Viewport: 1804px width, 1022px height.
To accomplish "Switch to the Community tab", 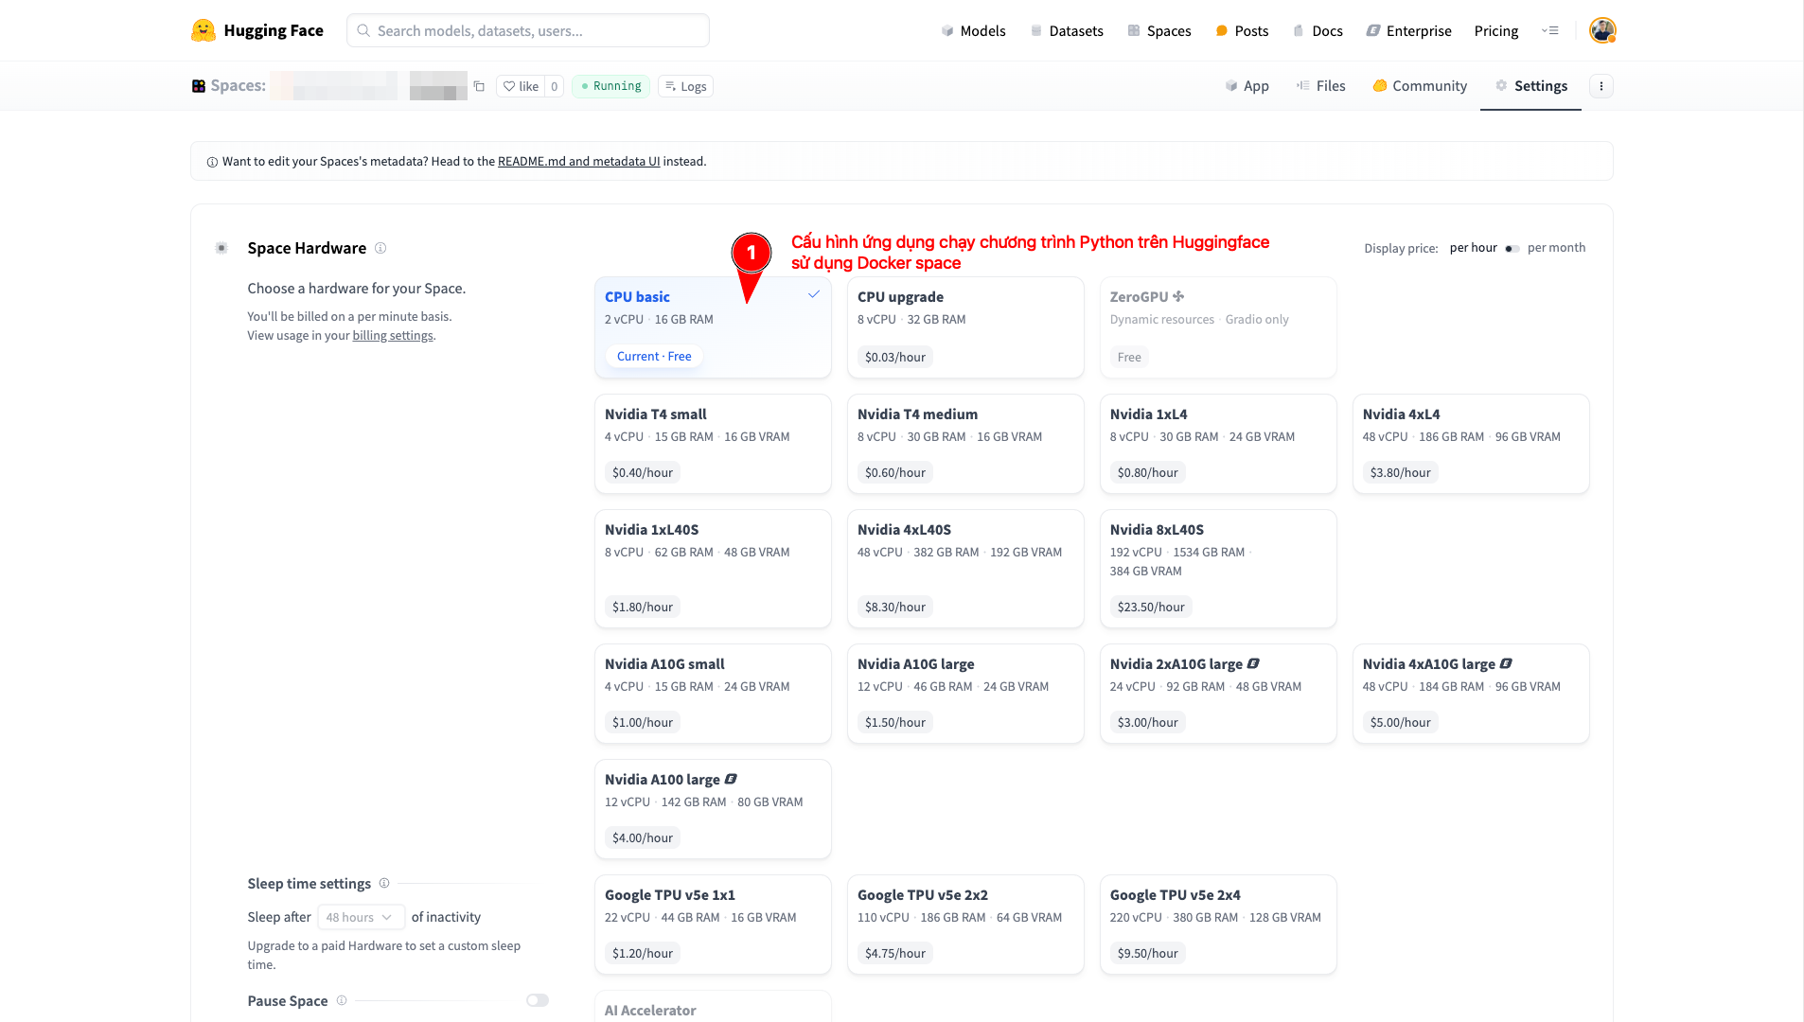I will pos(1420,86).
